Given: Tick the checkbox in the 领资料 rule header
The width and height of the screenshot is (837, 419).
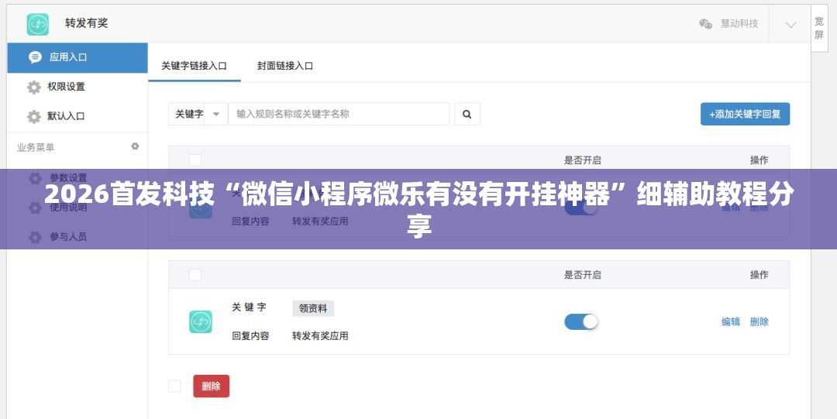Looking at the screenshot, I should [x=195, y=275].
